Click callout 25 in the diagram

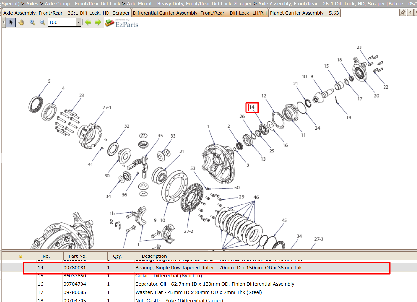(x=272, y=151)
